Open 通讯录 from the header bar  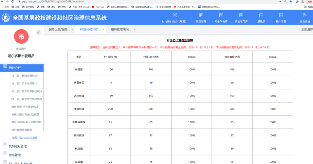point(261,18)
